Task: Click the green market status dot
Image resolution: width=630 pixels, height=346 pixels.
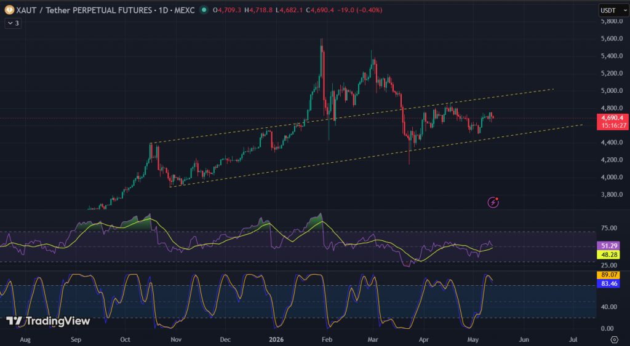Action: 204,10
